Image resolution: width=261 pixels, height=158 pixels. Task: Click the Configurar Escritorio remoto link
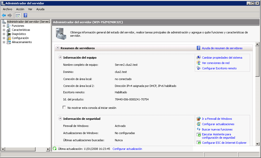[219, 68]
